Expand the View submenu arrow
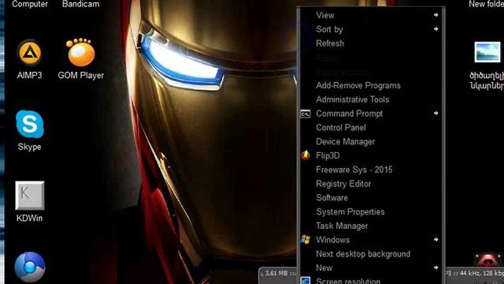This screenshot has width=504, height=284. click(435, 15)
